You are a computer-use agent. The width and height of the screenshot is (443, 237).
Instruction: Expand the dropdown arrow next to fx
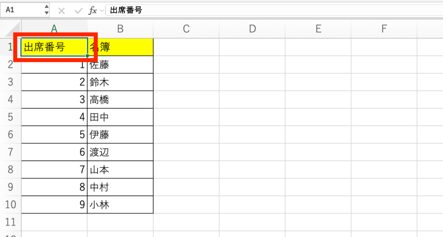tap(102, 10)
